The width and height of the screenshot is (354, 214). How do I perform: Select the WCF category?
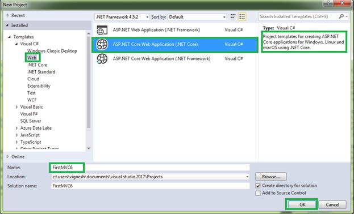click(32, 100)
